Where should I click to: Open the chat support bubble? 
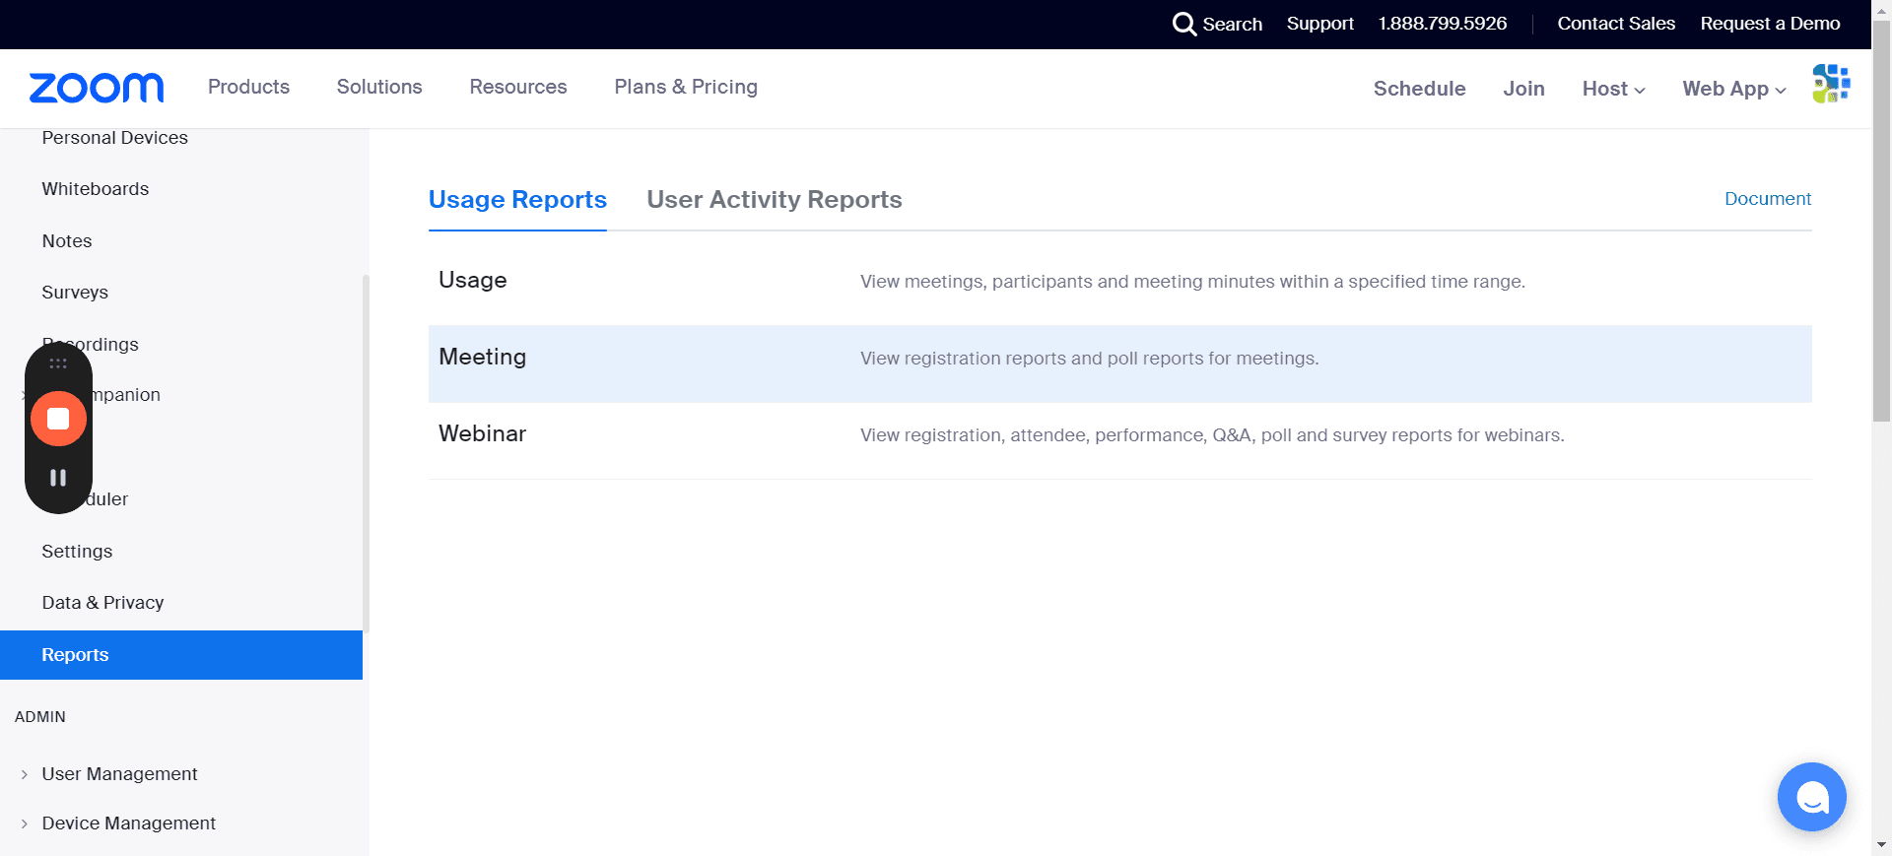(1811, 797)
